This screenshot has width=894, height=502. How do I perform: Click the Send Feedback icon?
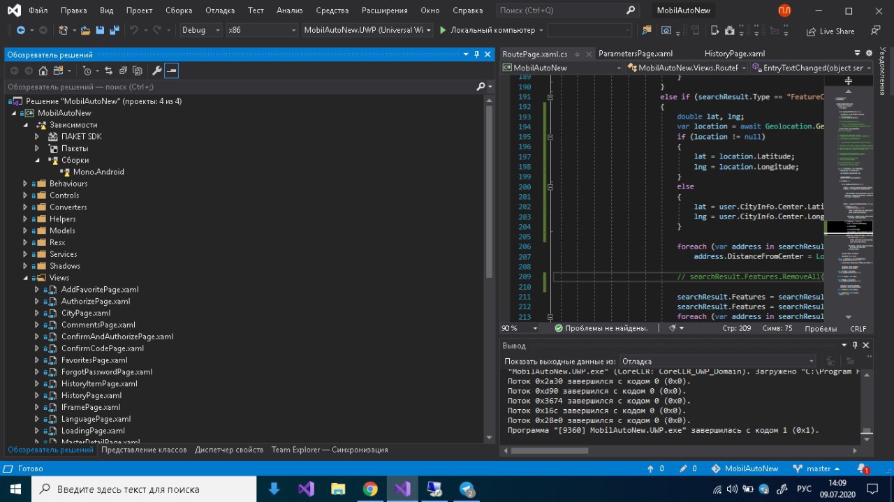(x=876, y=31)
